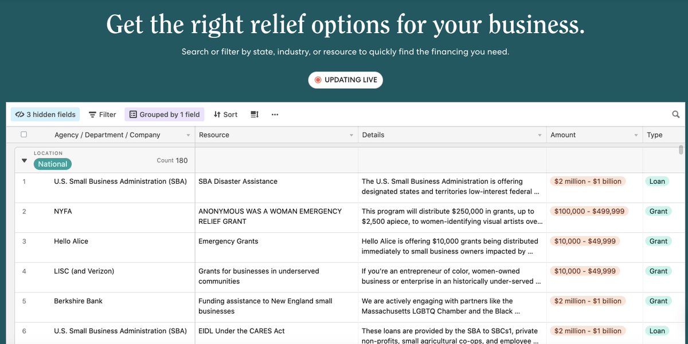Screen dimensions: 688x344
Task: Open the Resource column dropdown arrow
Action: (x=351, y=136)
